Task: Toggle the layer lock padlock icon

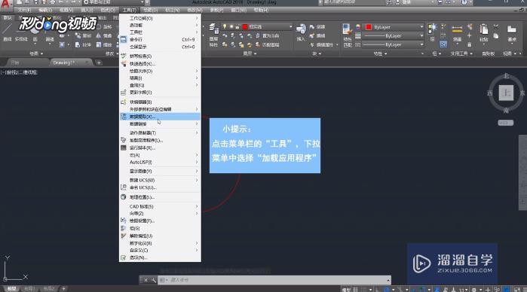Action: tap(237, 26)
